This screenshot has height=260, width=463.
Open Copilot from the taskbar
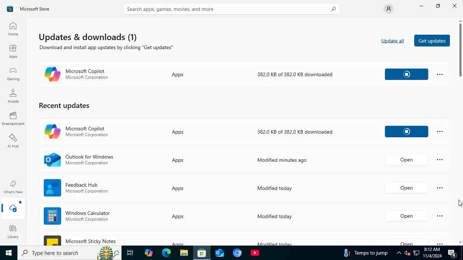[149, 253]
